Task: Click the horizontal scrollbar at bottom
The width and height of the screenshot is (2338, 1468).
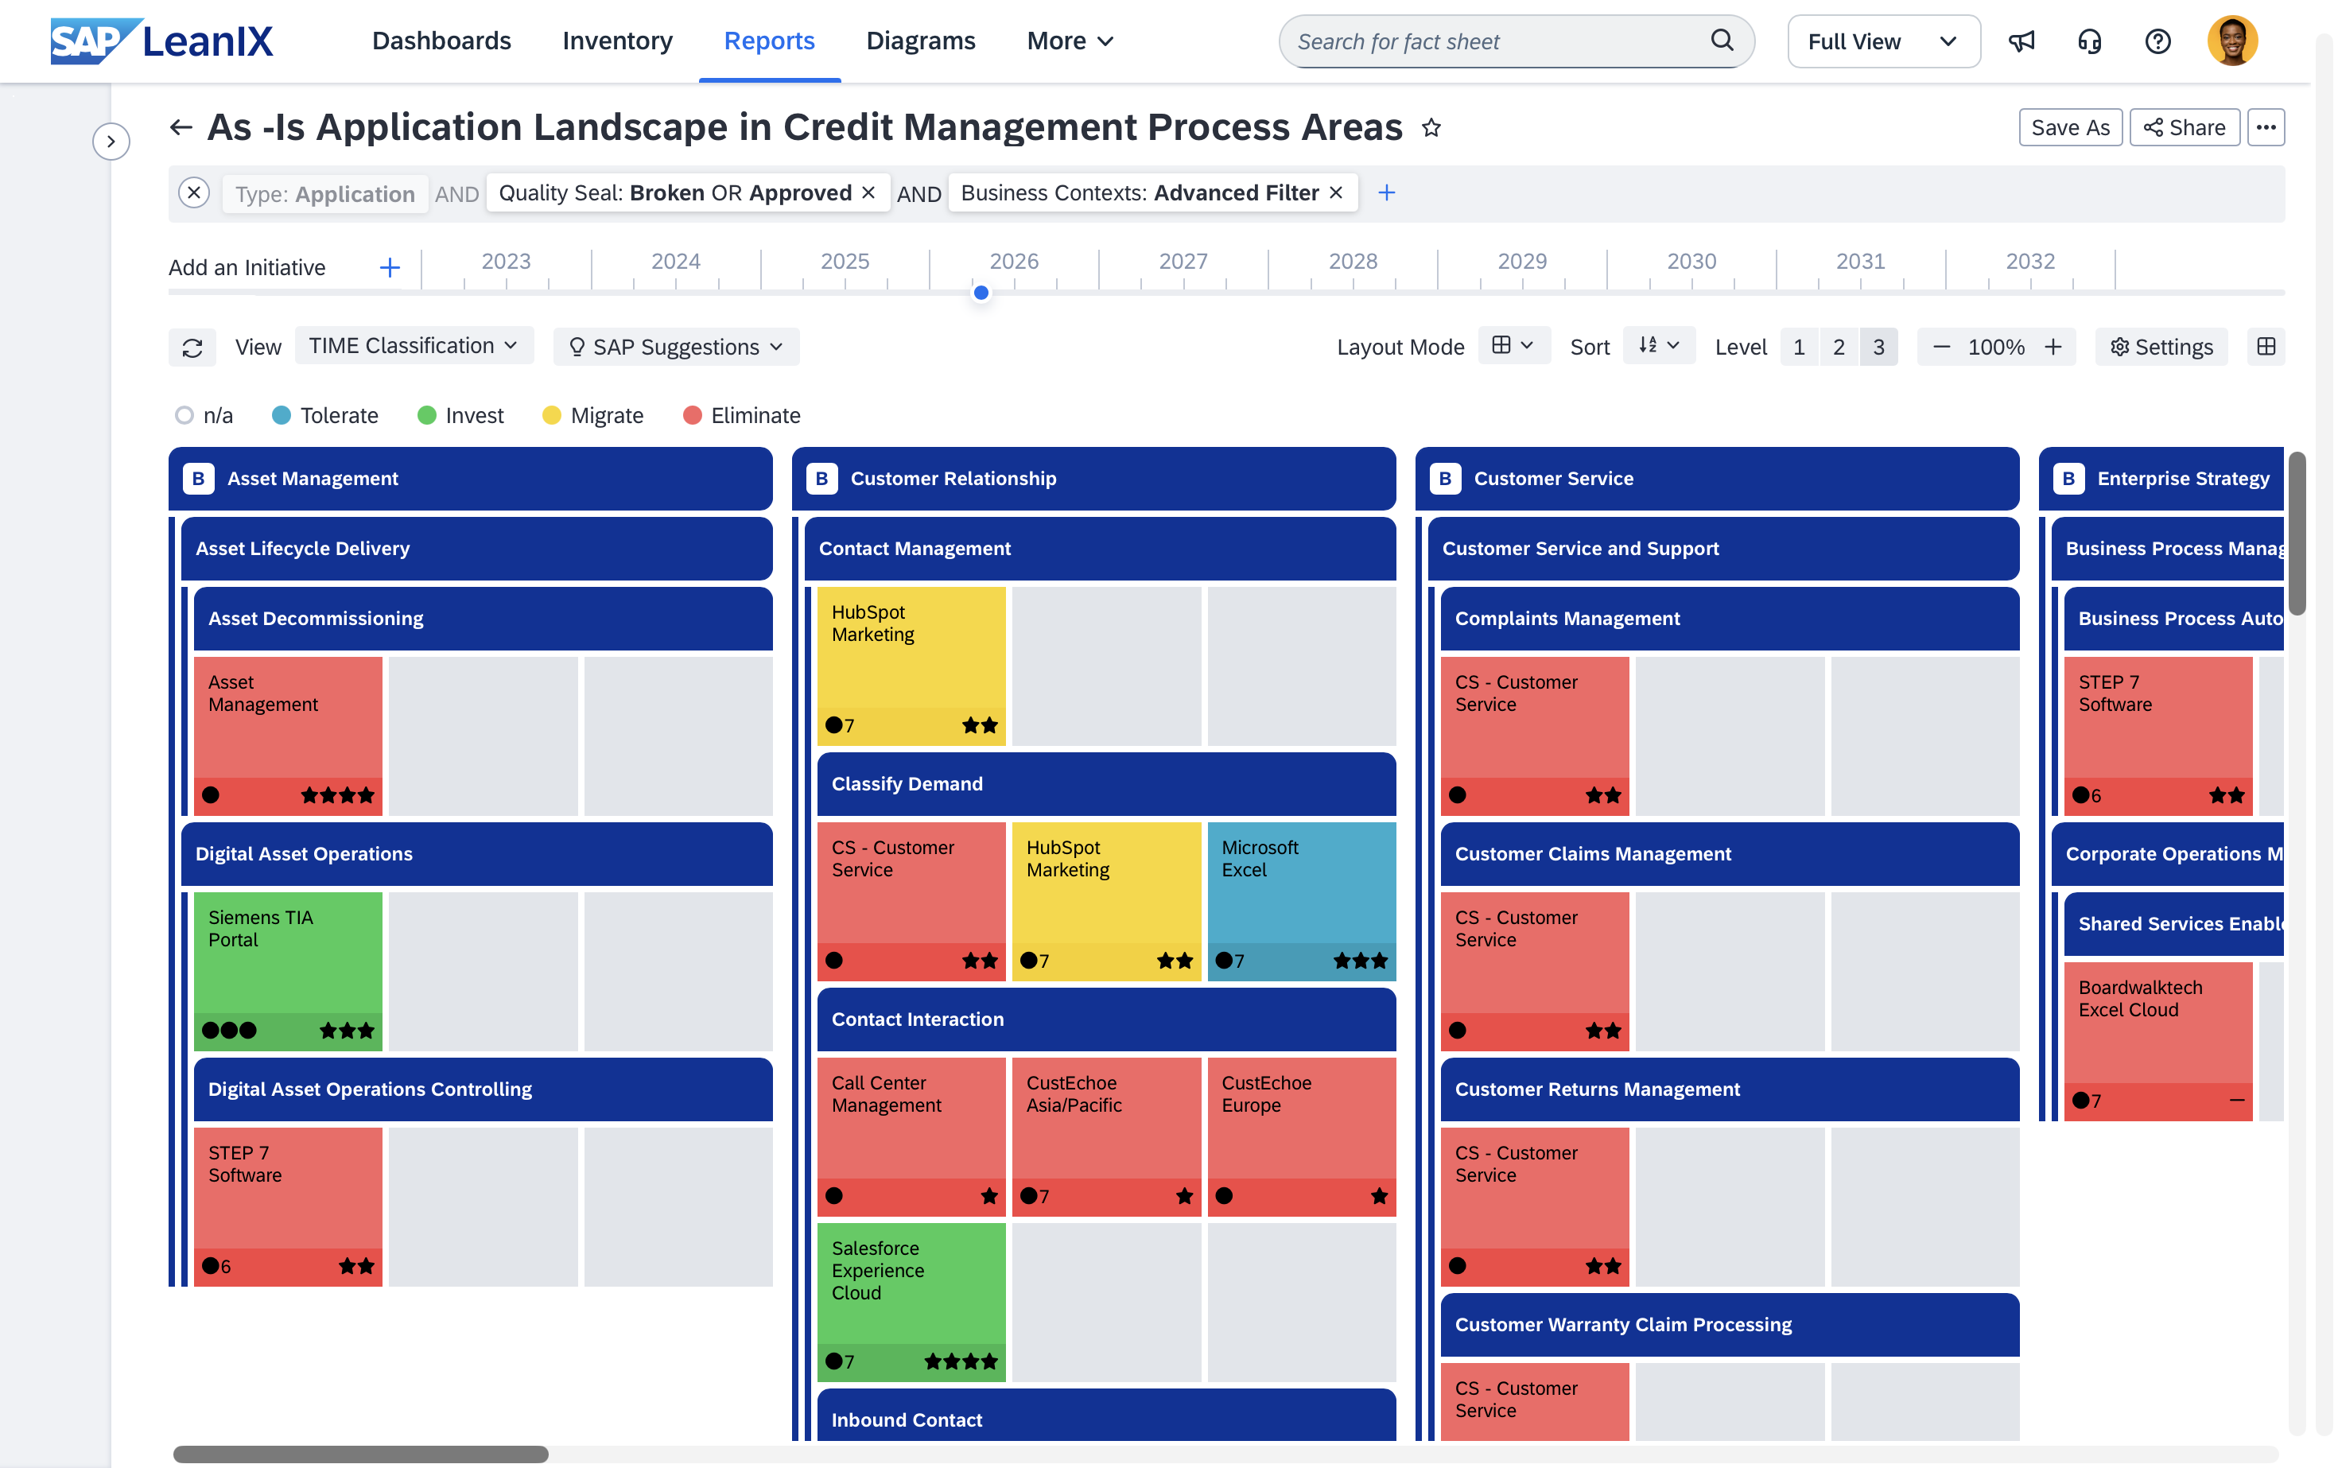Action: (x=360, y=1454)
